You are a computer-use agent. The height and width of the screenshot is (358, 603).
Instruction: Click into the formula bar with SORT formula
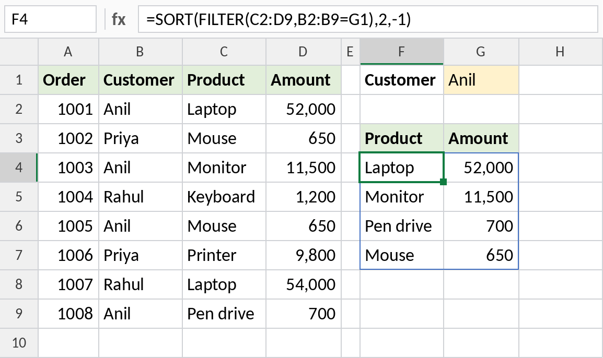coord(368,19)
